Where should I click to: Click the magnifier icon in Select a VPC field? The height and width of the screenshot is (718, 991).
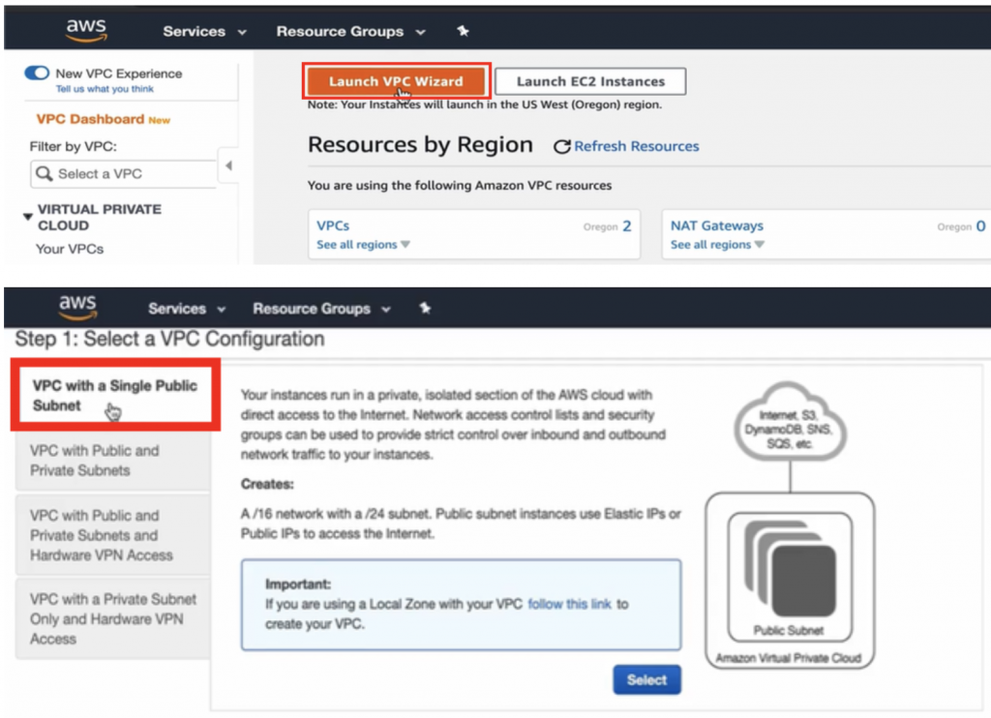tap(44, 173)
